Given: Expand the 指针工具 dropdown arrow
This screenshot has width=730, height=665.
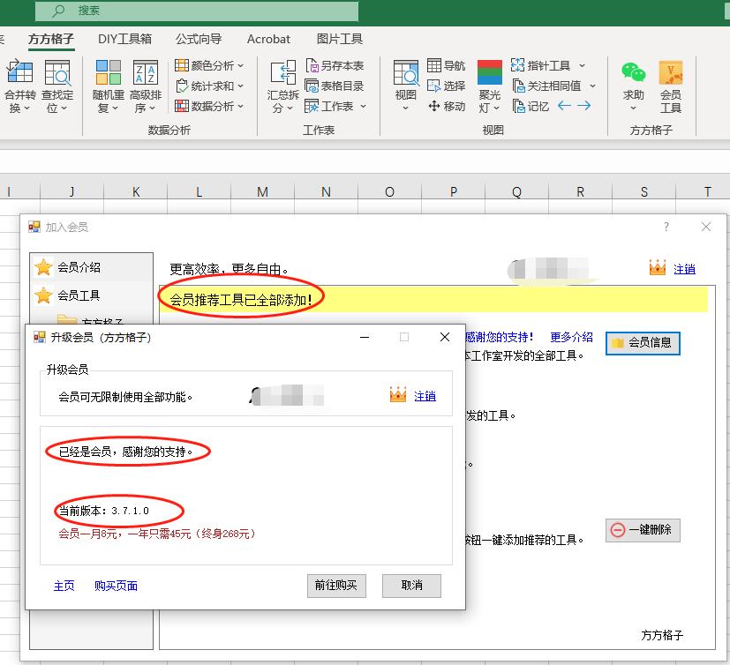Looking at the screenshot, I should [x=582, y=66].
